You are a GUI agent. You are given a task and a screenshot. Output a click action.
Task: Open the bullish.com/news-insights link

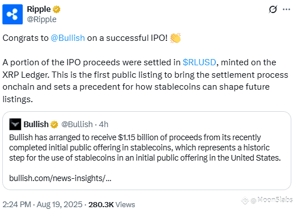click(x=60, y=178)
